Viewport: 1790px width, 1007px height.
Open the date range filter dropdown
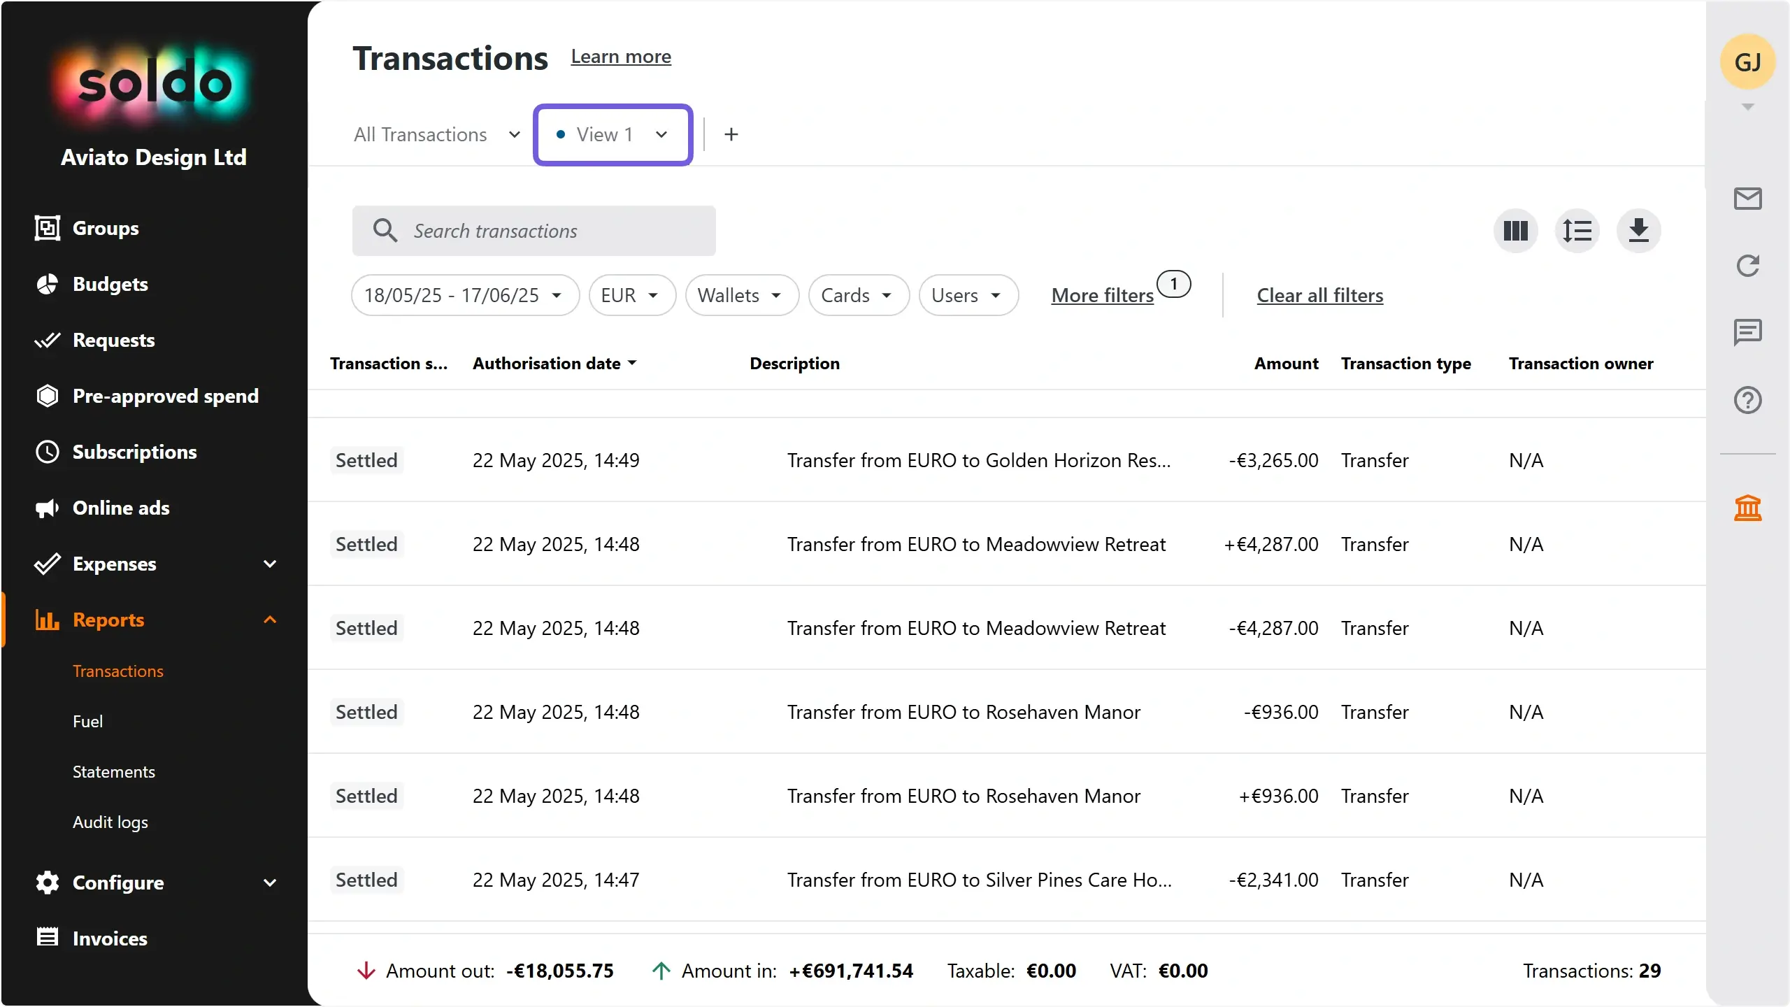(x=465, y=295)
